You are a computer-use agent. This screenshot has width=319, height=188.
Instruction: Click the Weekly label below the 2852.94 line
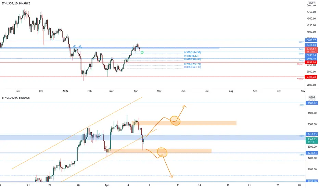coord(300,64)
